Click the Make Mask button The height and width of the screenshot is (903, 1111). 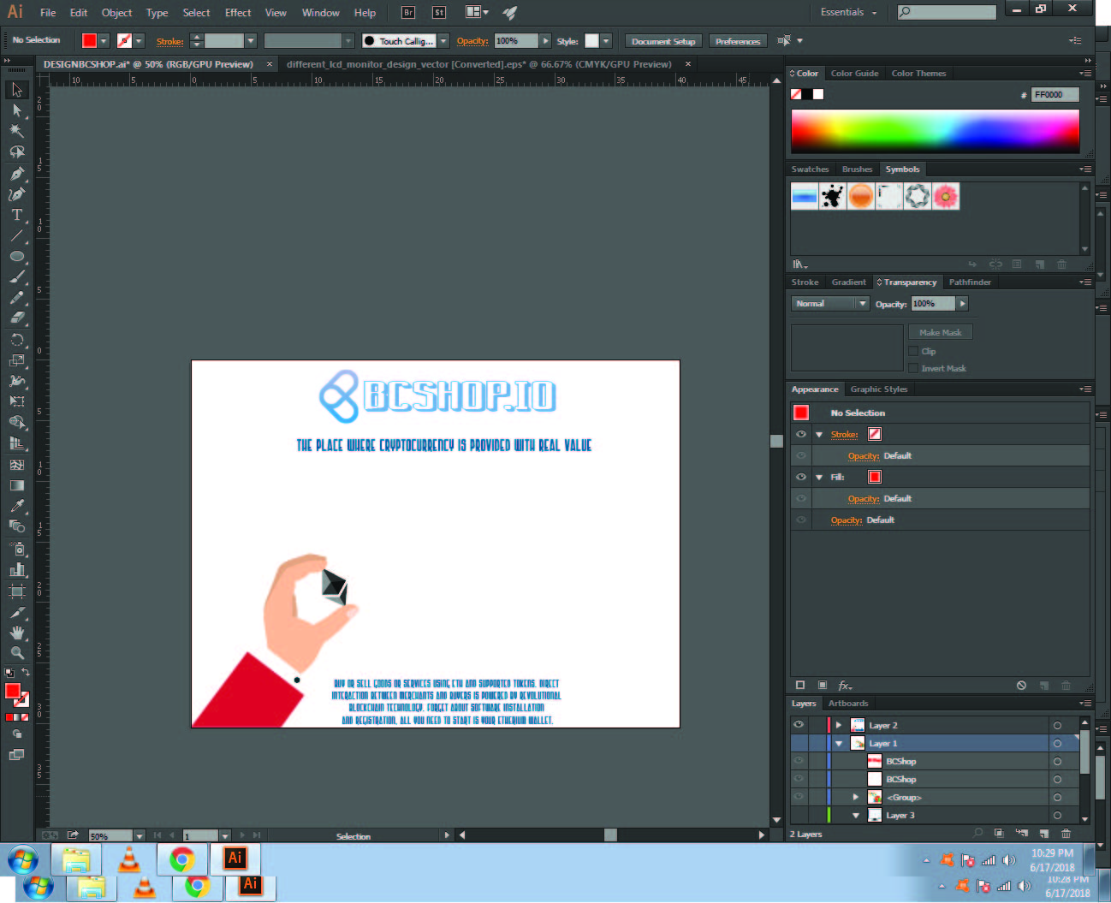pos(941,332)
